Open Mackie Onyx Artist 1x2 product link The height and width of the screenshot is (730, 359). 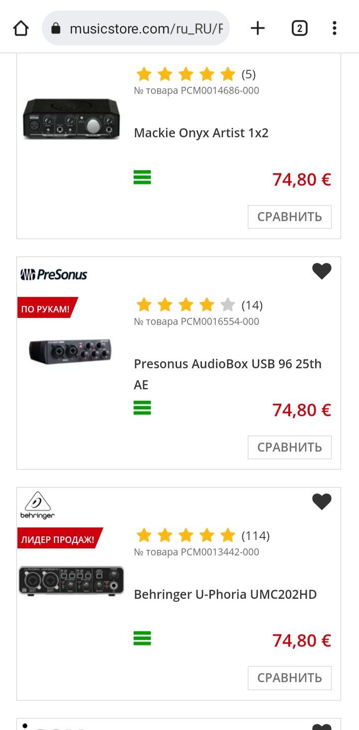201,133
